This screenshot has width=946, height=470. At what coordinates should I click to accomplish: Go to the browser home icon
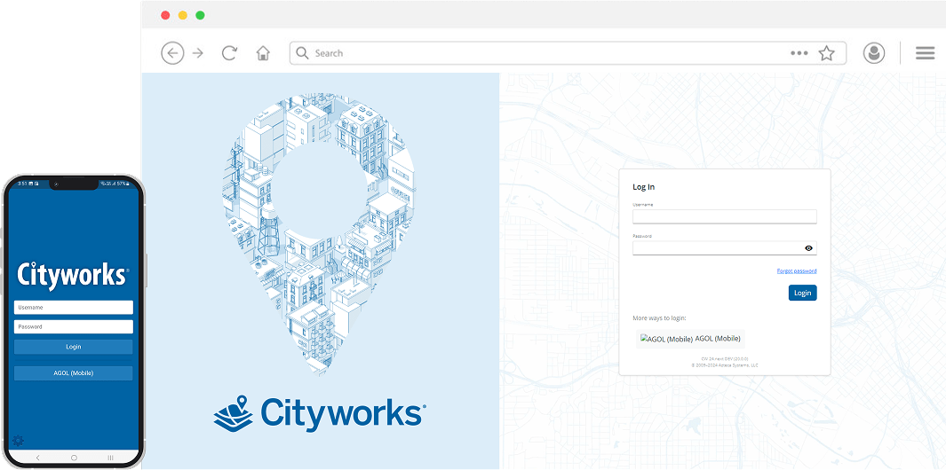[263, 53]
